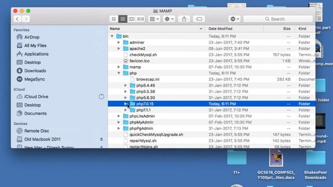Viewport: 333px width, 187px height.
Task: Expand the php7.1.1 folder
Action: point(125,110)
